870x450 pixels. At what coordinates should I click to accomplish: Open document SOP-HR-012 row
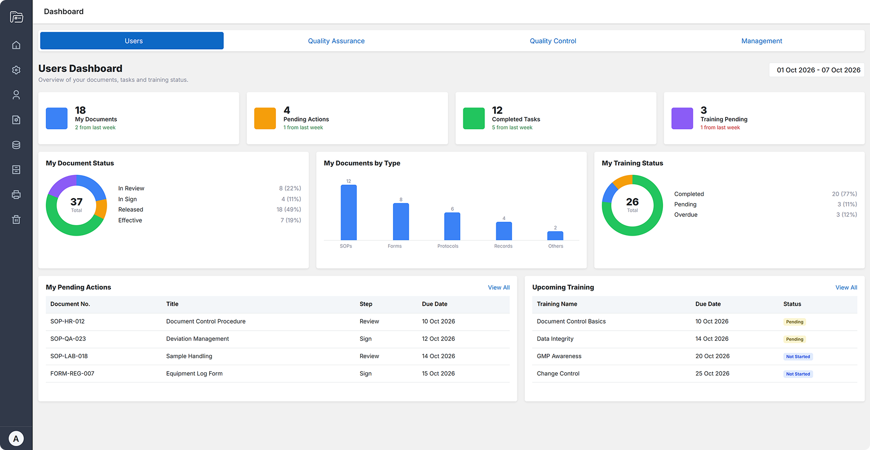tap(278, 321)
